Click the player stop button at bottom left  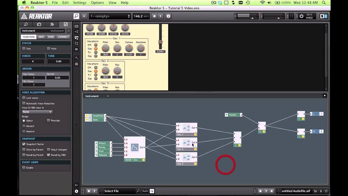89,191
